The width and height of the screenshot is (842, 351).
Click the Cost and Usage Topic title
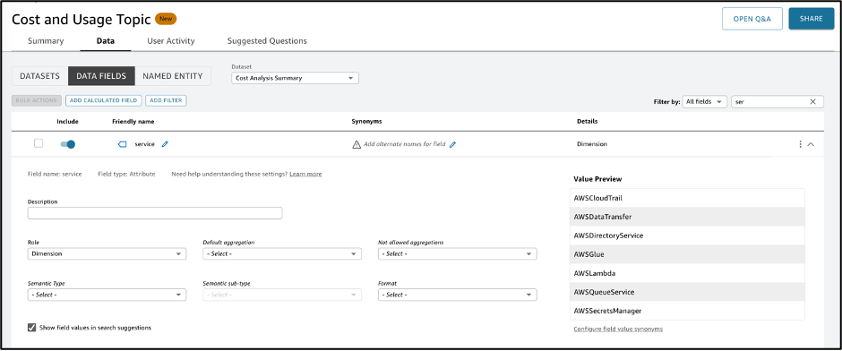coord(81,19)
